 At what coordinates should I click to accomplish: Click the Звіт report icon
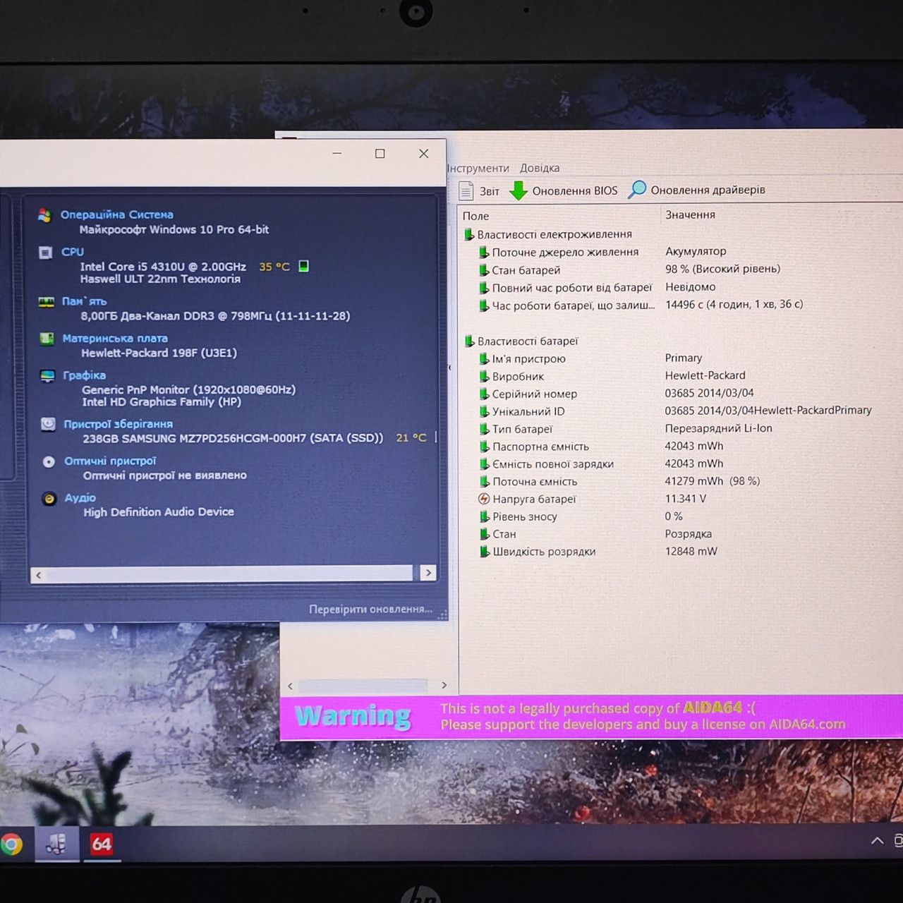[466, 190]
